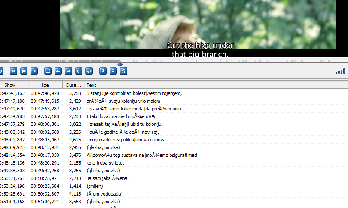This screenshot has width=348, height=208.
Task: Select '(glazba, muzika)' row hiding at 00:48:12,931
Action: 174,148
